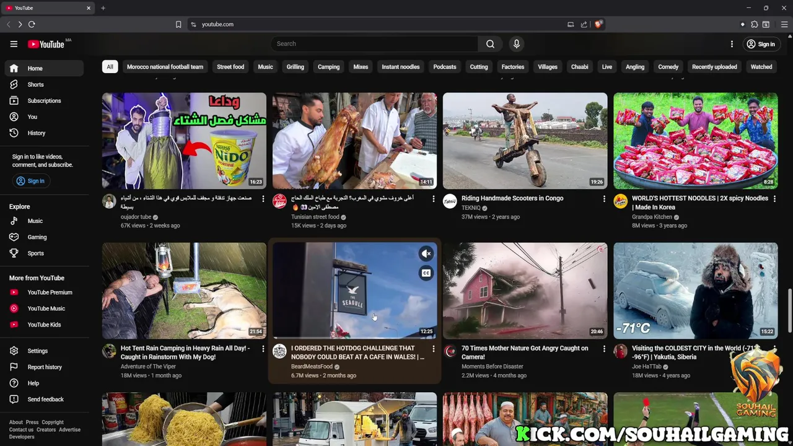Image resolution: width=793 pixels, height=446 pixels.
Task: Select the All filter chip
Action: click(110, 67)
